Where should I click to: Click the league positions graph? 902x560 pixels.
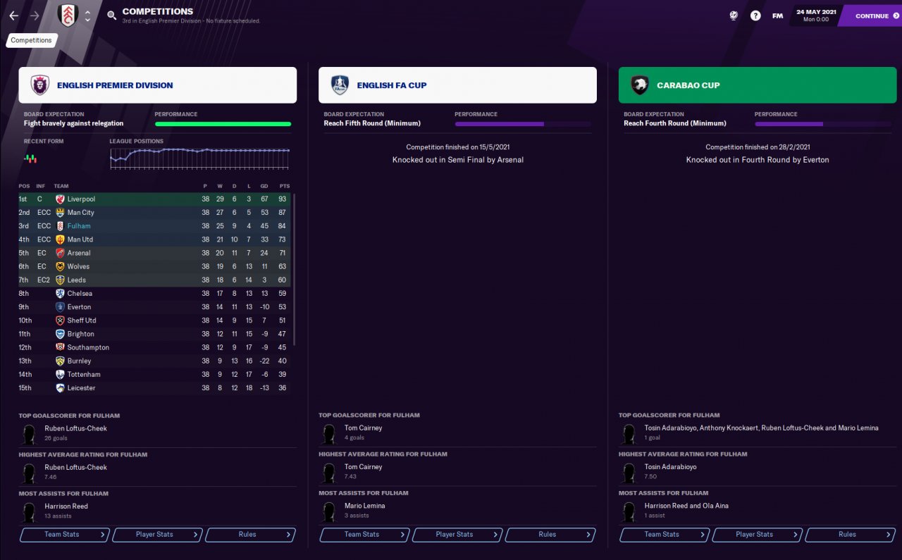click(x=199, y=158)
